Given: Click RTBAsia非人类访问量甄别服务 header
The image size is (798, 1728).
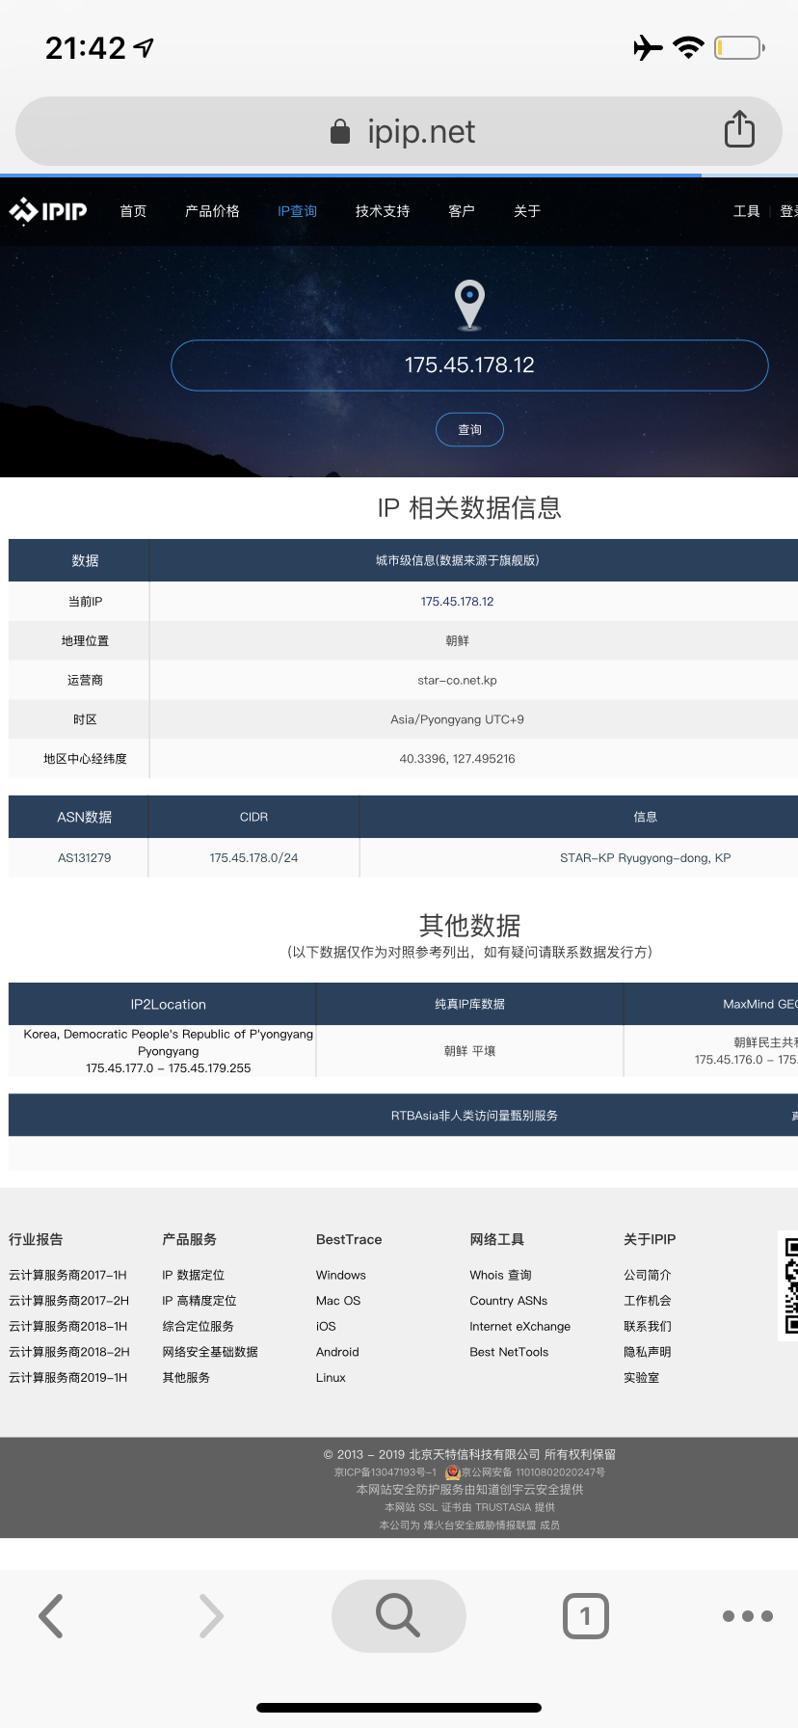Looking at the screenshot, I should tap(474, 1116).
